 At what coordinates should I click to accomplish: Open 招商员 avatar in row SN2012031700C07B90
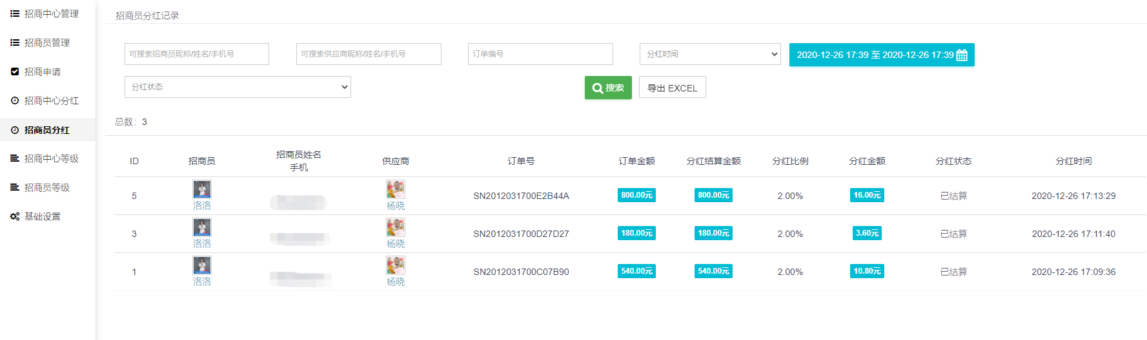tap(202, 265)
